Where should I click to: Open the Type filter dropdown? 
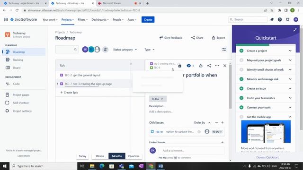tap(150, 50)
